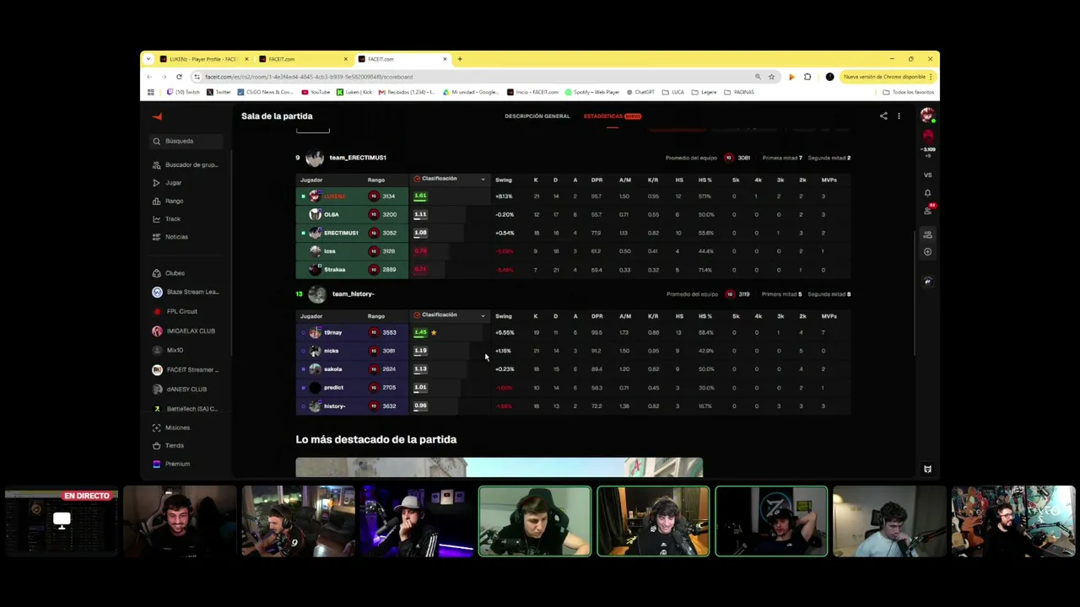The width and height of the screenshot is (1080, 607).
Task: Open the Apps grid in bookmarks bar
Action: point(151,92)
